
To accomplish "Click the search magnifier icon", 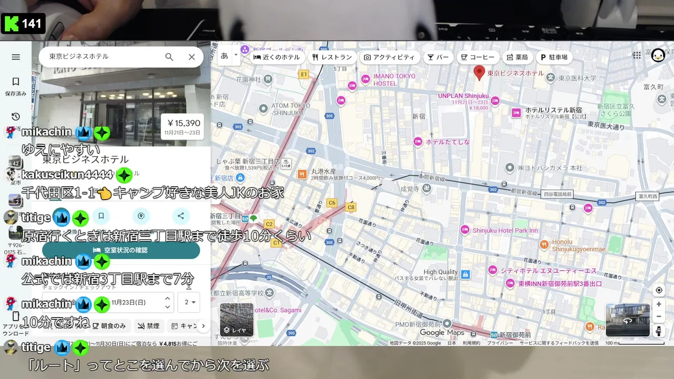I will [x=169, y=57].
